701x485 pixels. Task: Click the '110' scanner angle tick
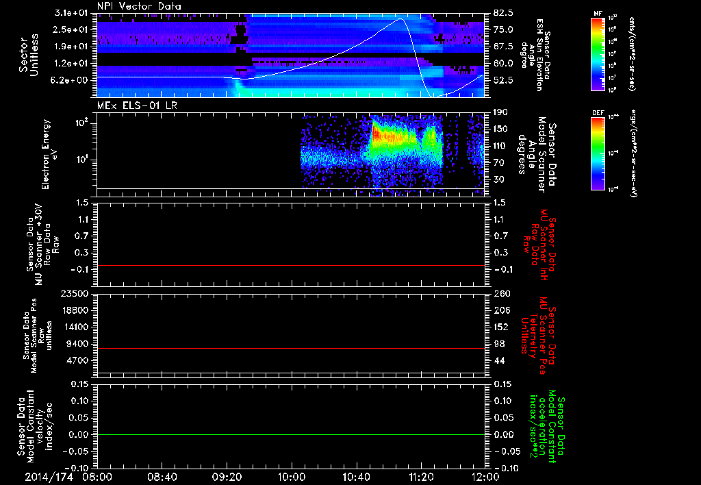click(x=500, y=146)
